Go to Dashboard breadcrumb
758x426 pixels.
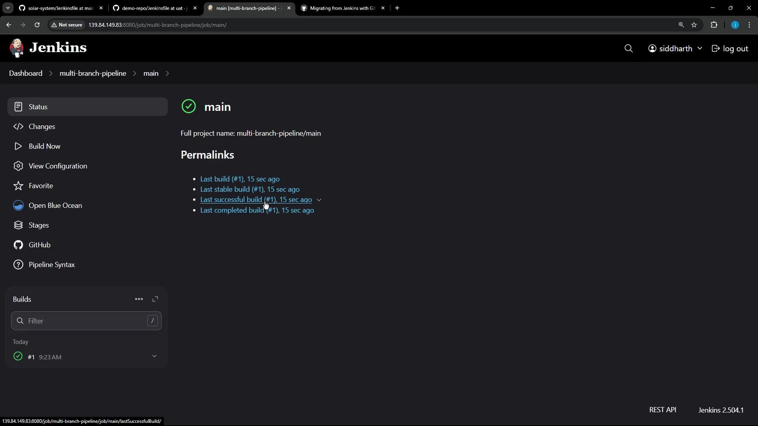(26, 73)
